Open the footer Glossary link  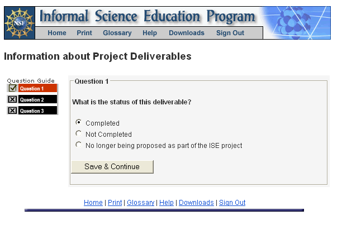pos(140,203)
